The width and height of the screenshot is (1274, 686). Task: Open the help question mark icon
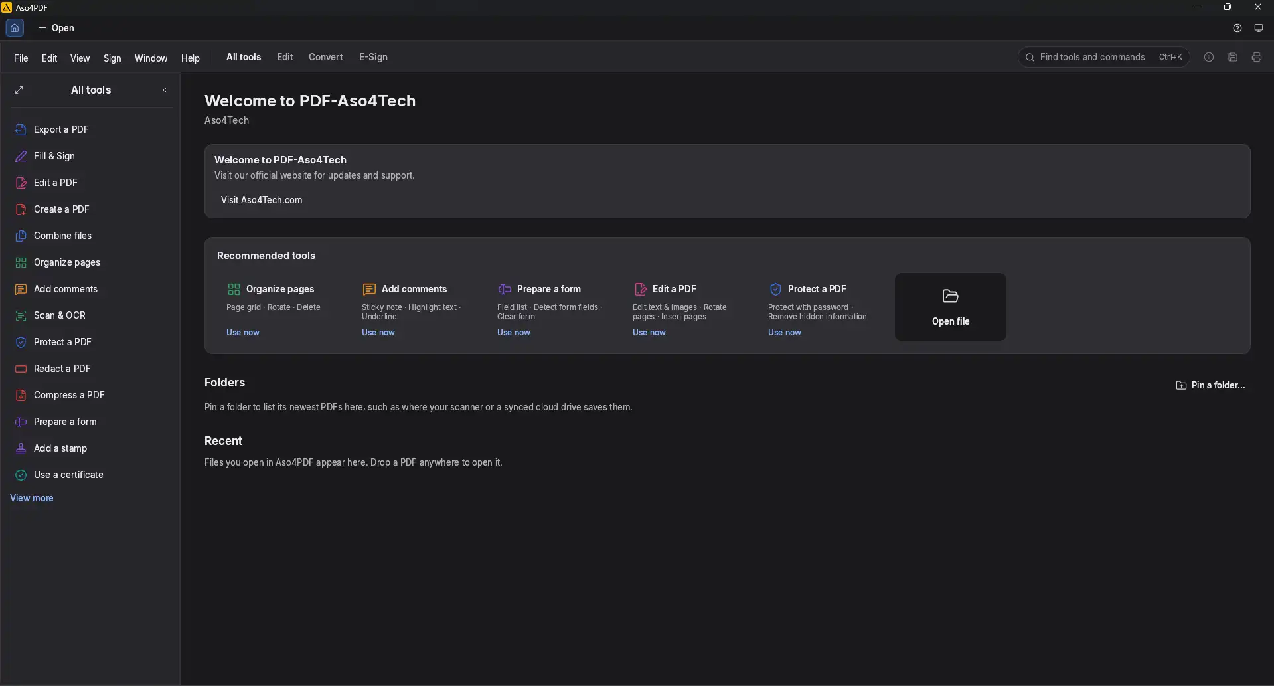(x=1237, y=28)
